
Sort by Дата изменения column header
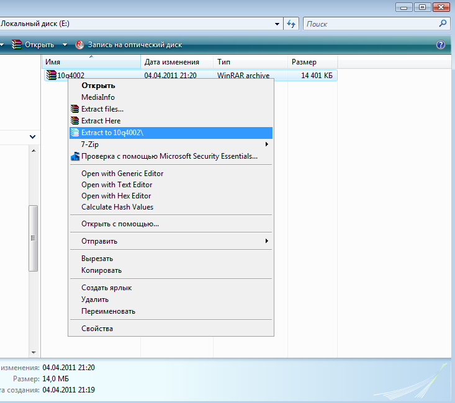(177, 62)
